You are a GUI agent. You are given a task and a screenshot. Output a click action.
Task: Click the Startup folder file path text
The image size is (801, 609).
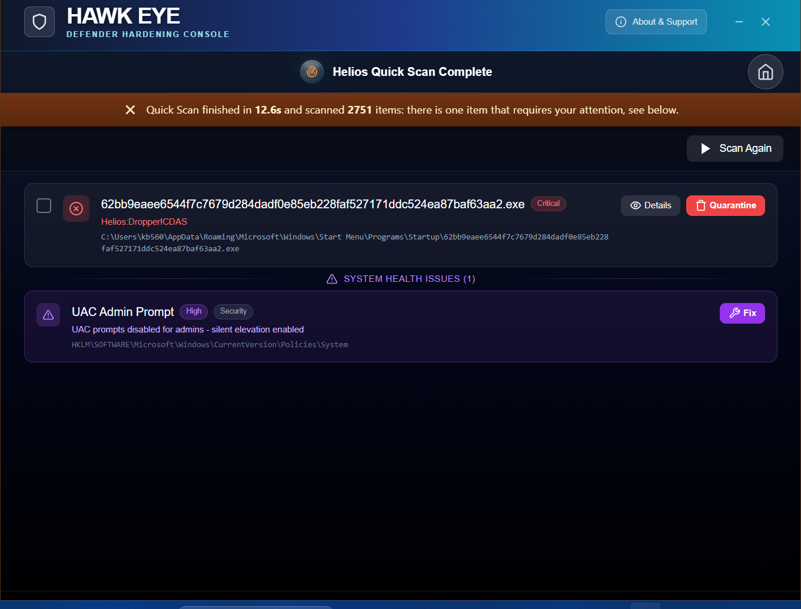tap(355, 242)
